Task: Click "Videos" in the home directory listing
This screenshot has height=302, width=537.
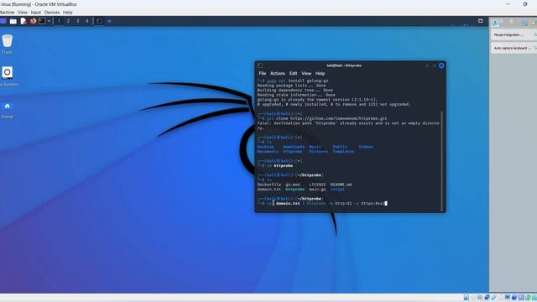Action: point(366,147)
